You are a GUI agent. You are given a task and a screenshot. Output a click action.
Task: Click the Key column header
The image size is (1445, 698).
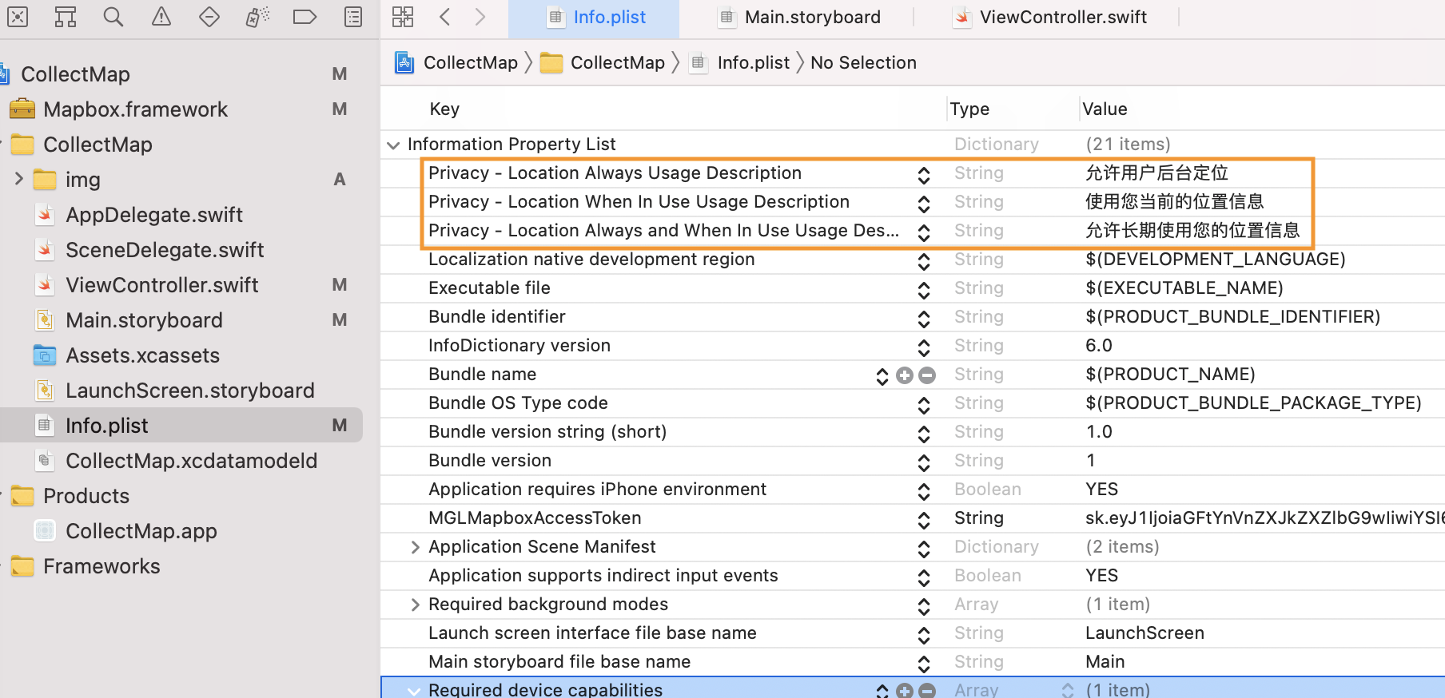[x=444, y=109]
